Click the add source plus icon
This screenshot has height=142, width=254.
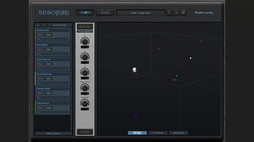pos(38,25)
